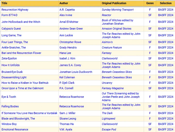Click Once Upon a Time at the Oakmont

[x=22, y=88]
